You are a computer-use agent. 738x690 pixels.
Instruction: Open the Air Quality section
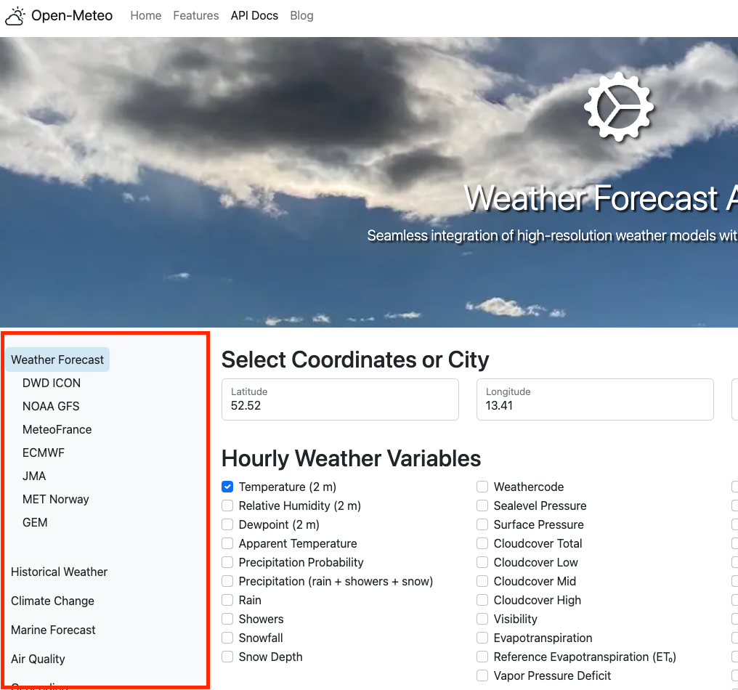(x=38, y=659)
